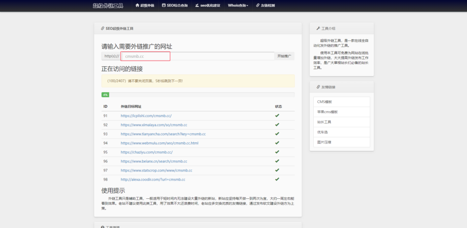Open the chaziyu.com/cmsmb.cc link

[x=146, y=152]
